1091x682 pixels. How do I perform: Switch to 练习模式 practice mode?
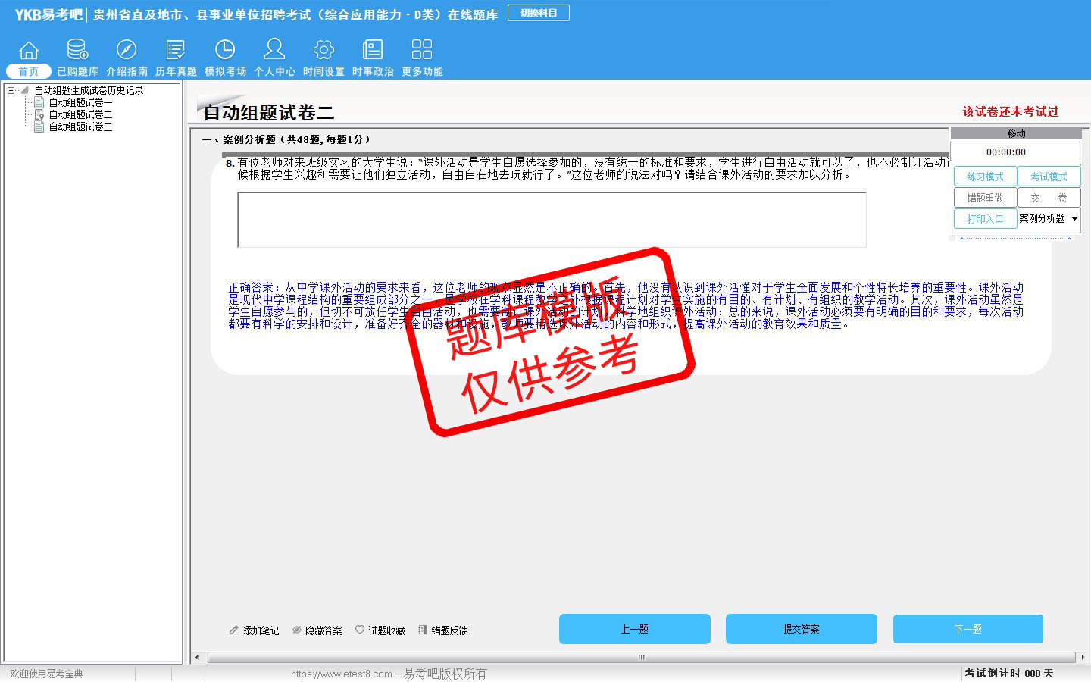pos(985,177)
